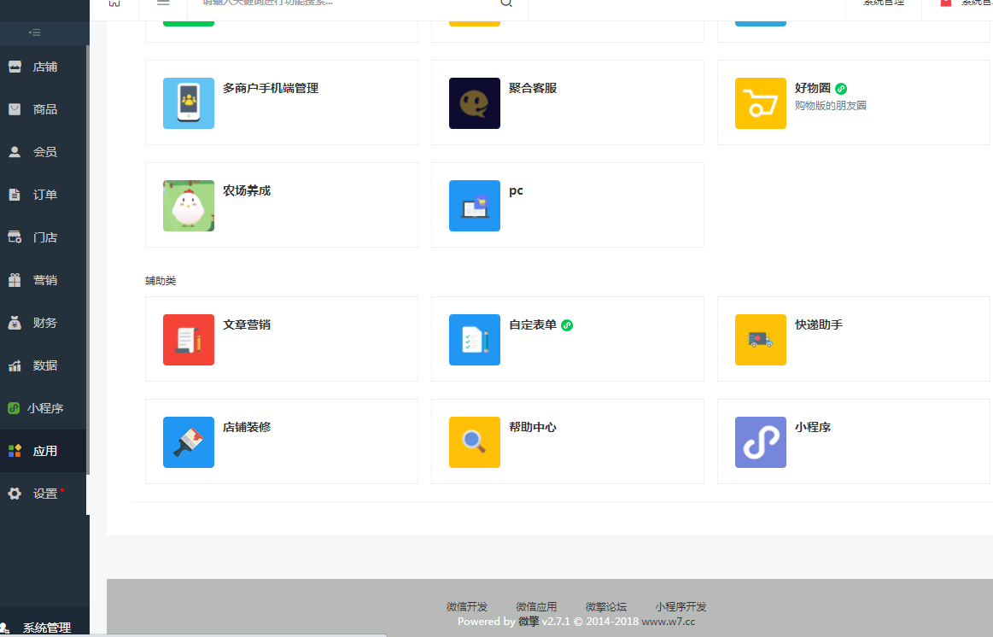The width and height of the screenshot is (993, 637).
Task: Open 数据 in the sidebar
Action: [x=44, y=365]
